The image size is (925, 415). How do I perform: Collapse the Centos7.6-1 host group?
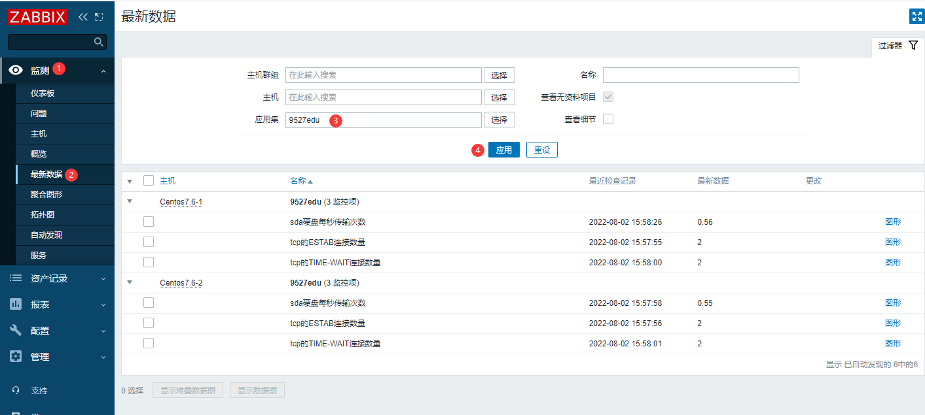click(x=130, y=202)
